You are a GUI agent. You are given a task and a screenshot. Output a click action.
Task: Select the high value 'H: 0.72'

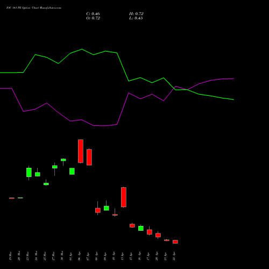pyautogui.click(x=136, y=14)
